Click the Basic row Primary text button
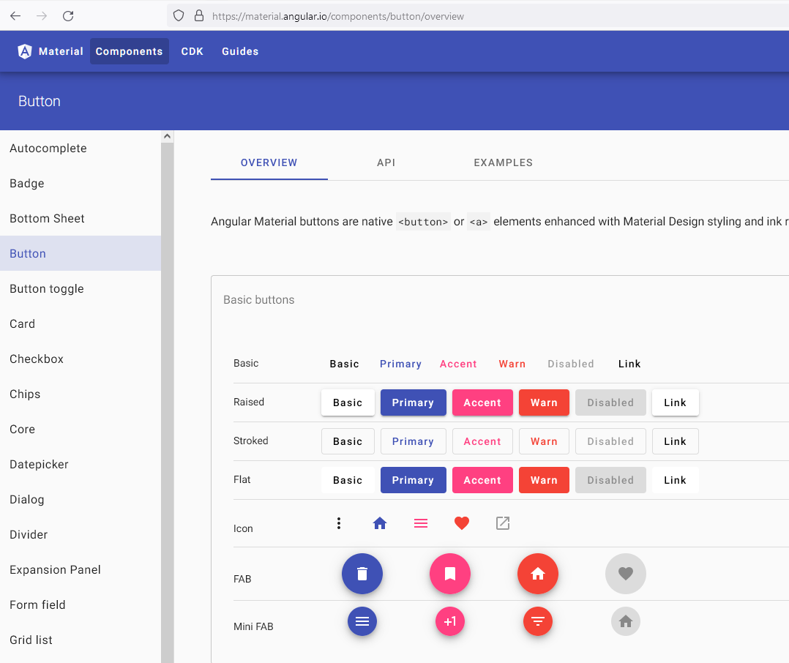Screen dimensions: 789x663 click(x=400, y=364)
